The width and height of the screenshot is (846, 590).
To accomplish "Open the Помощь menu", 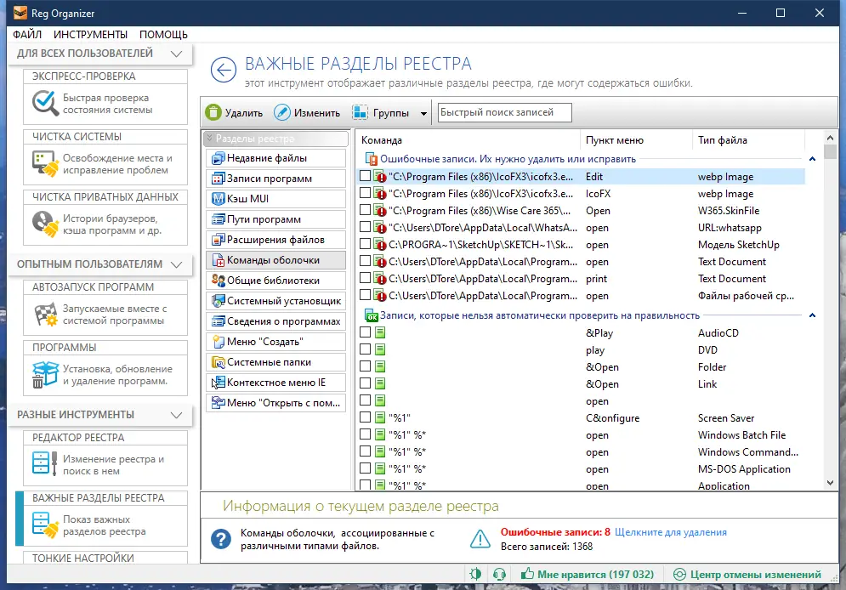I will coord(163,35).
